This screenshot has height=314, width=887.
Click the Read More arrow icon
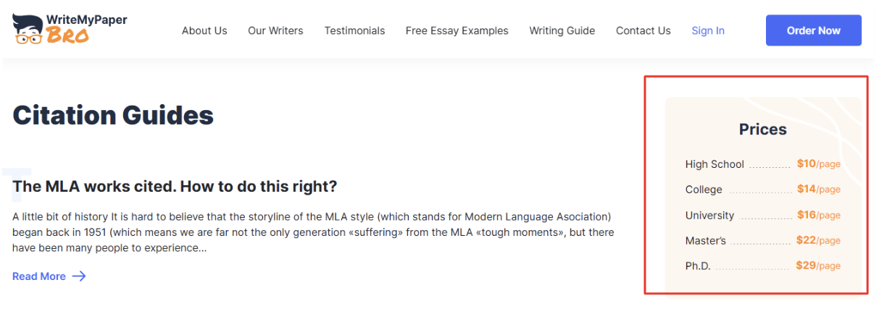pos(79,276)
